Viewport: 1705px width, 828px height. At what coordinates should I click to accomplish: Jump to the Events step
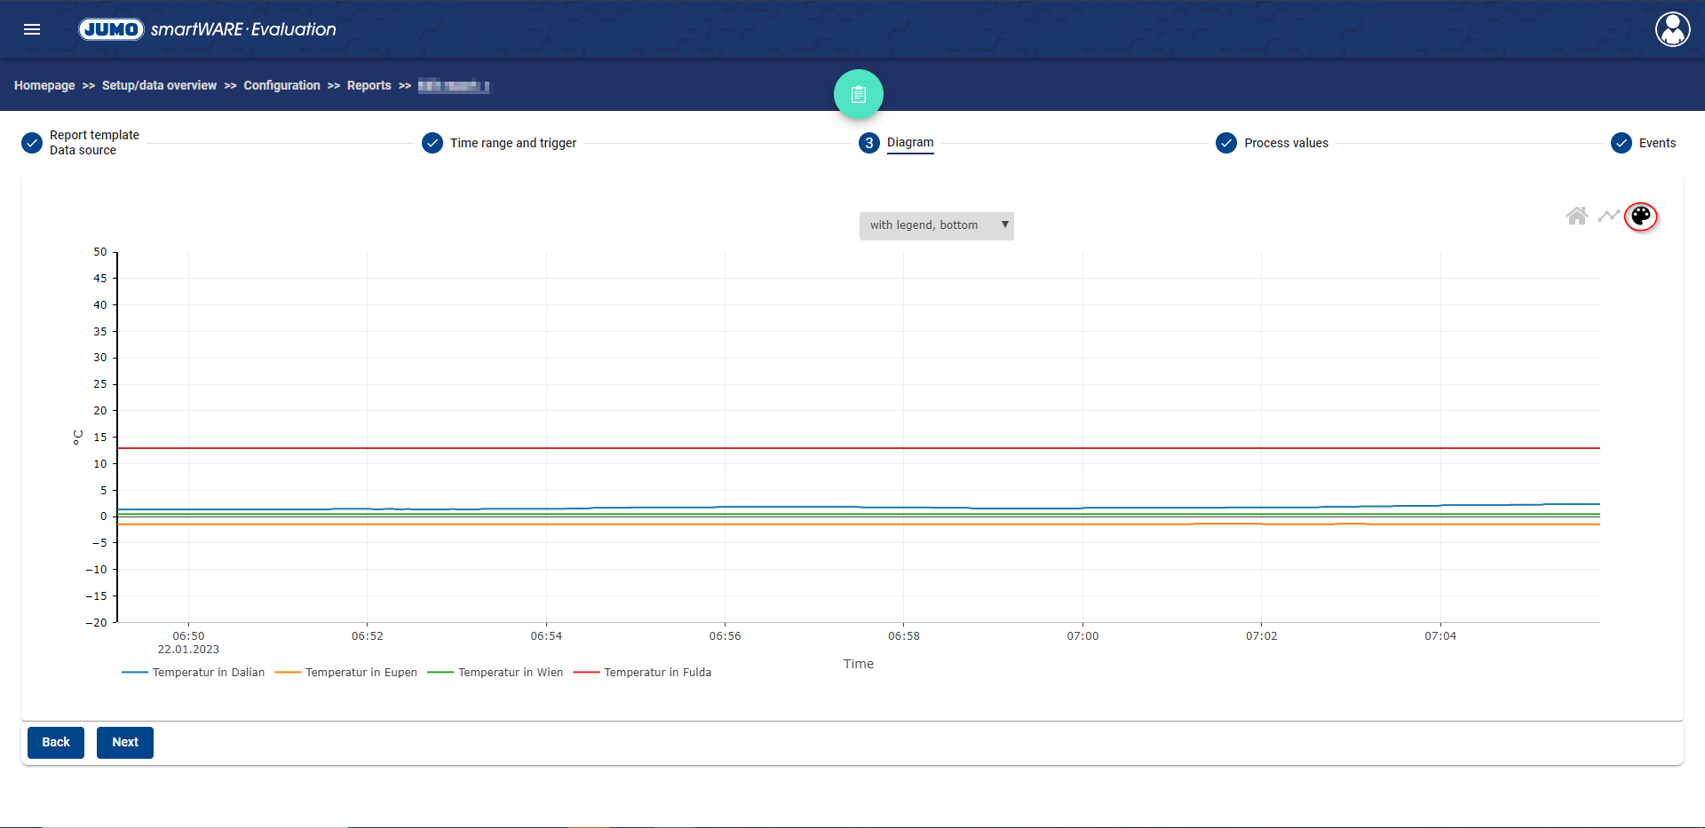1656,143
